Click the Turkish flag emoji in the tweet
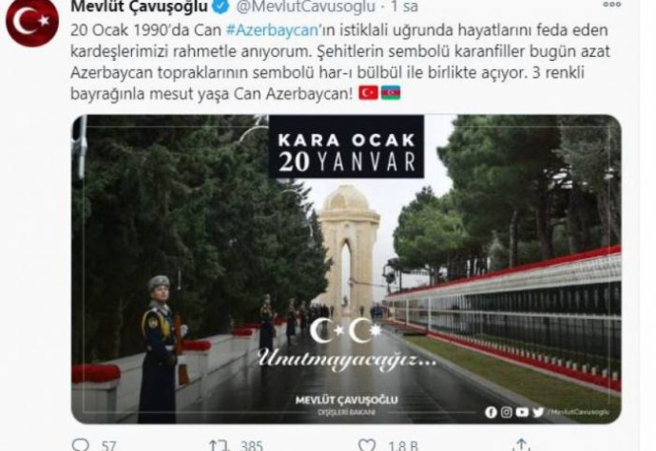 point(368,93)
